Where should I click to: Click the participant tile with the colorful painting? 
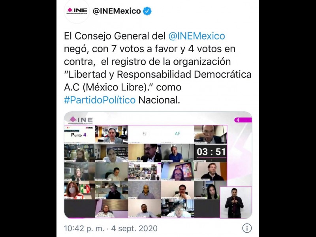(177, 171)
